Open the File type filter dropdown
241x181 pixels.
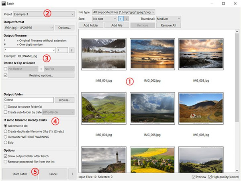(x=123, y=13)
